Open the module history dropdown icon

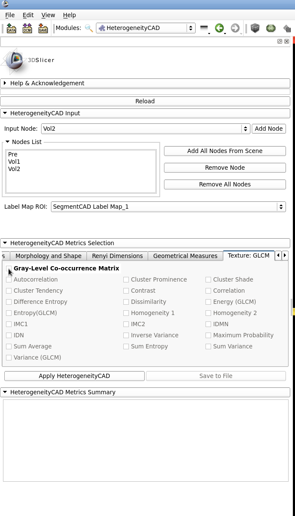point(204,28)
